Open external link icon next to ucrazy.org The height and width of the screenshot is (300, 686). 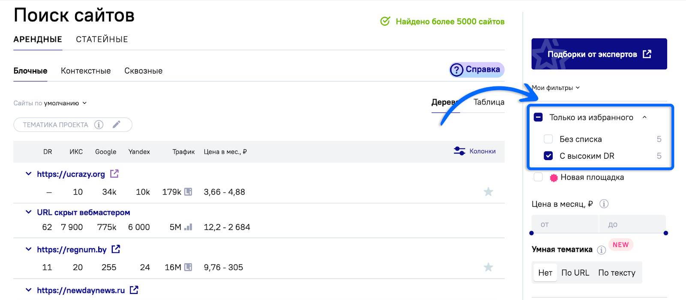coord(114,174)
